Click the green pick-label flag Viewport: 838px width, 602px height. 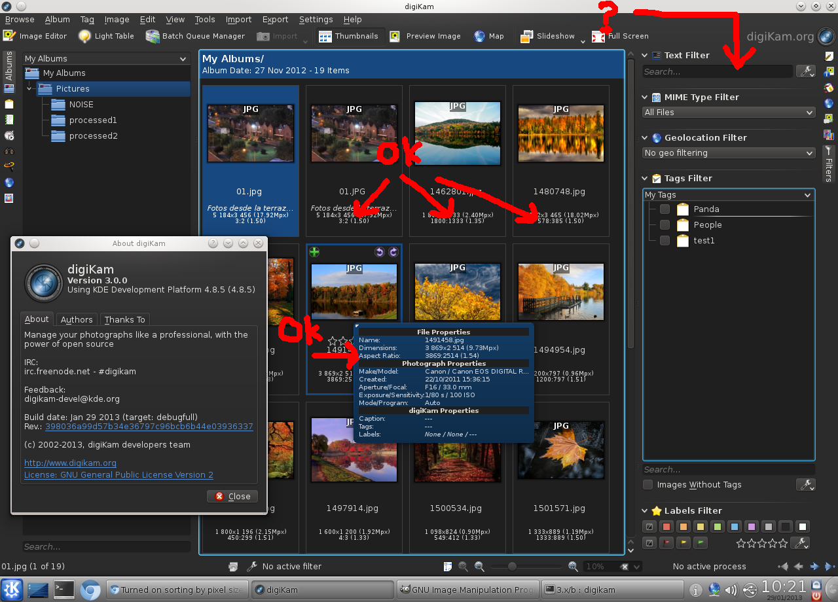[x=700, y=543]
